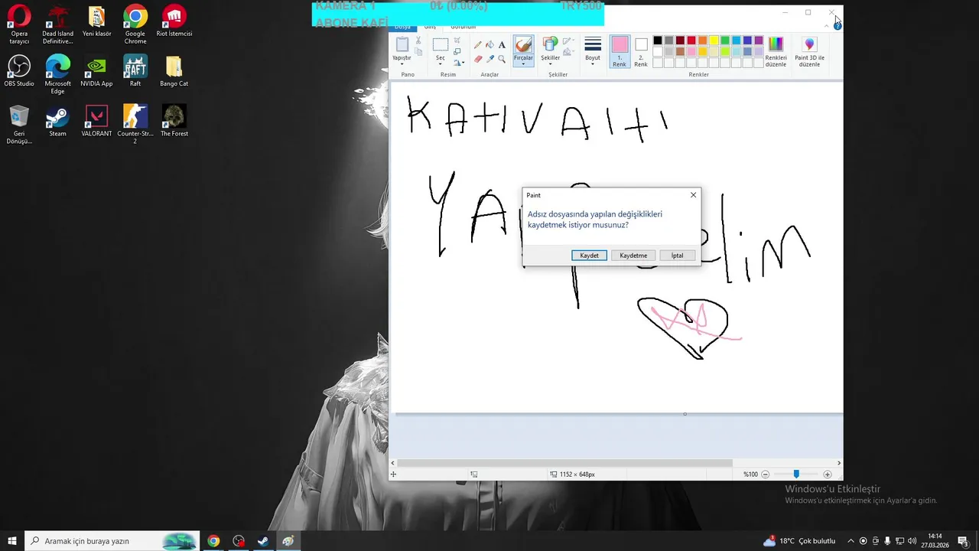Click the zoom in plus button
Viewport: 979px width, 551px height.
(828, 474)
